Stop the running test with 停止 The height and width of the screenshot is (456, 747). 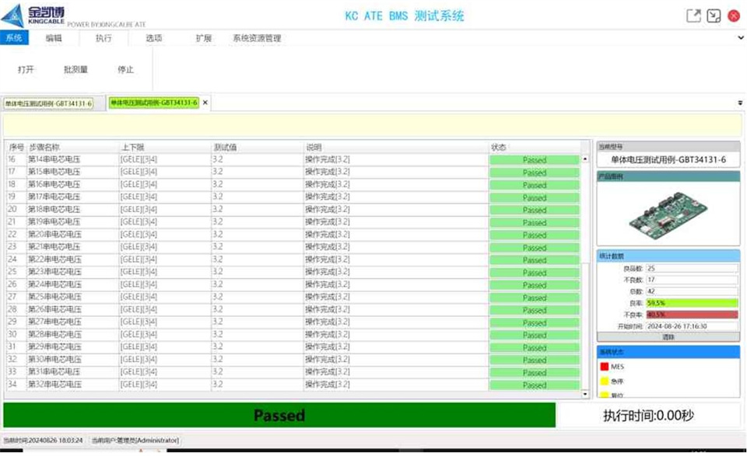pyautogui.click(x=126, y=69)
